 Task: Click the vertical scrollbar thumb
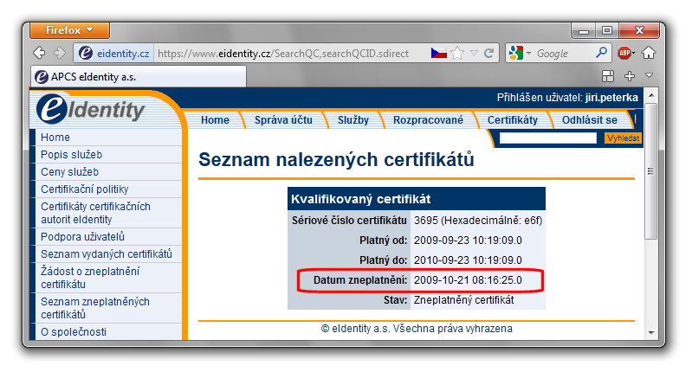tap(651, 171)
